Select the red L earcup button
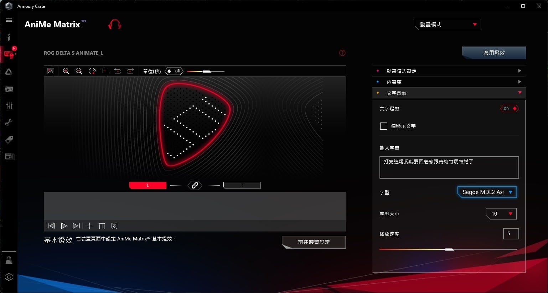This screenshot has height=293, width=548. pyautogui.click(x=148, y=185)
